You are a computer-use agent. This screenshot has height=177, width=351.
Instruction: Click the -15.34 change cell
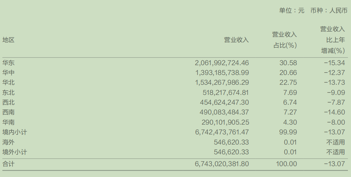tap(334, 63)
